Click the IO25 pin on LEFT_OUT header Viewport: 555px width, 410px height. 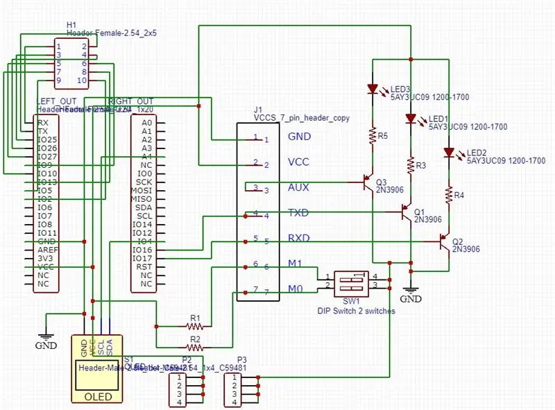pos(47,140)
